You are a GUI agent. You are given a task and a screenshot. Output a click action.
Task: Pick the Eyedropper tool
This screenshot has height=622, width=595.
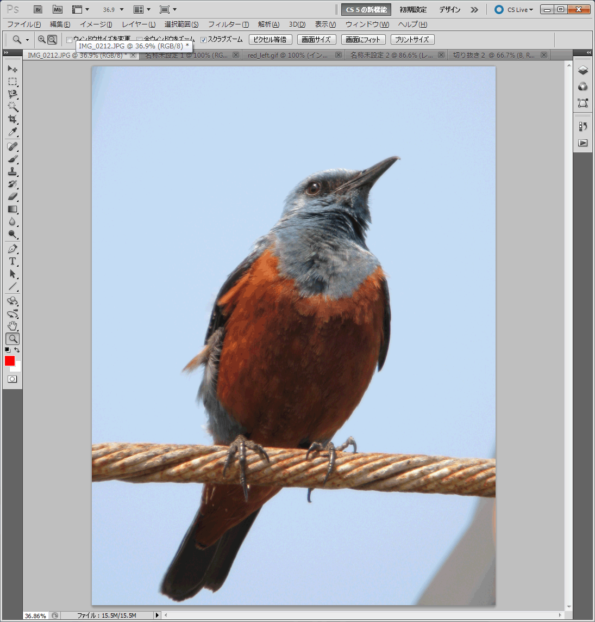pyautogui.click(x=12, y=132)
